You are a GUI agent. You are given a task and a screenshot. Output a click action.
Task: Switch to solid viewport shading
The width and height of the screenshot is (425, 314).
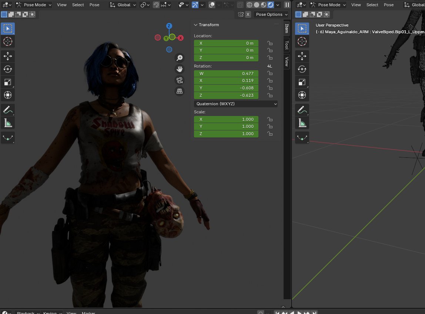257,5
